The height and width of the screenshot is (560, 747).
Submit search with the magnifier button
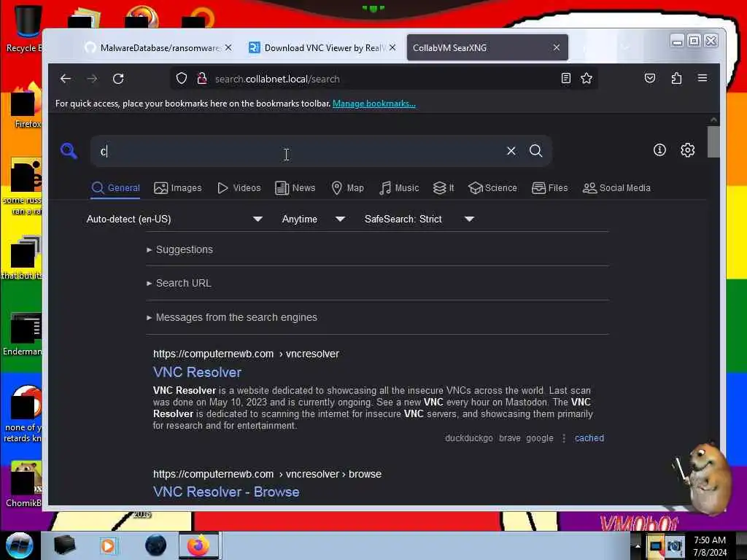click(536, 151)
